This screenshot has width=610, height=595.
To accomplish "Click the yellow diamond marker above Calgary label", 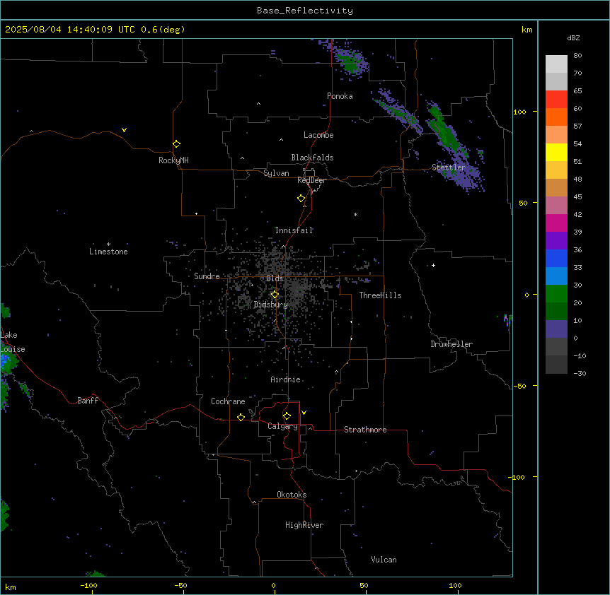I will (287, 416).
